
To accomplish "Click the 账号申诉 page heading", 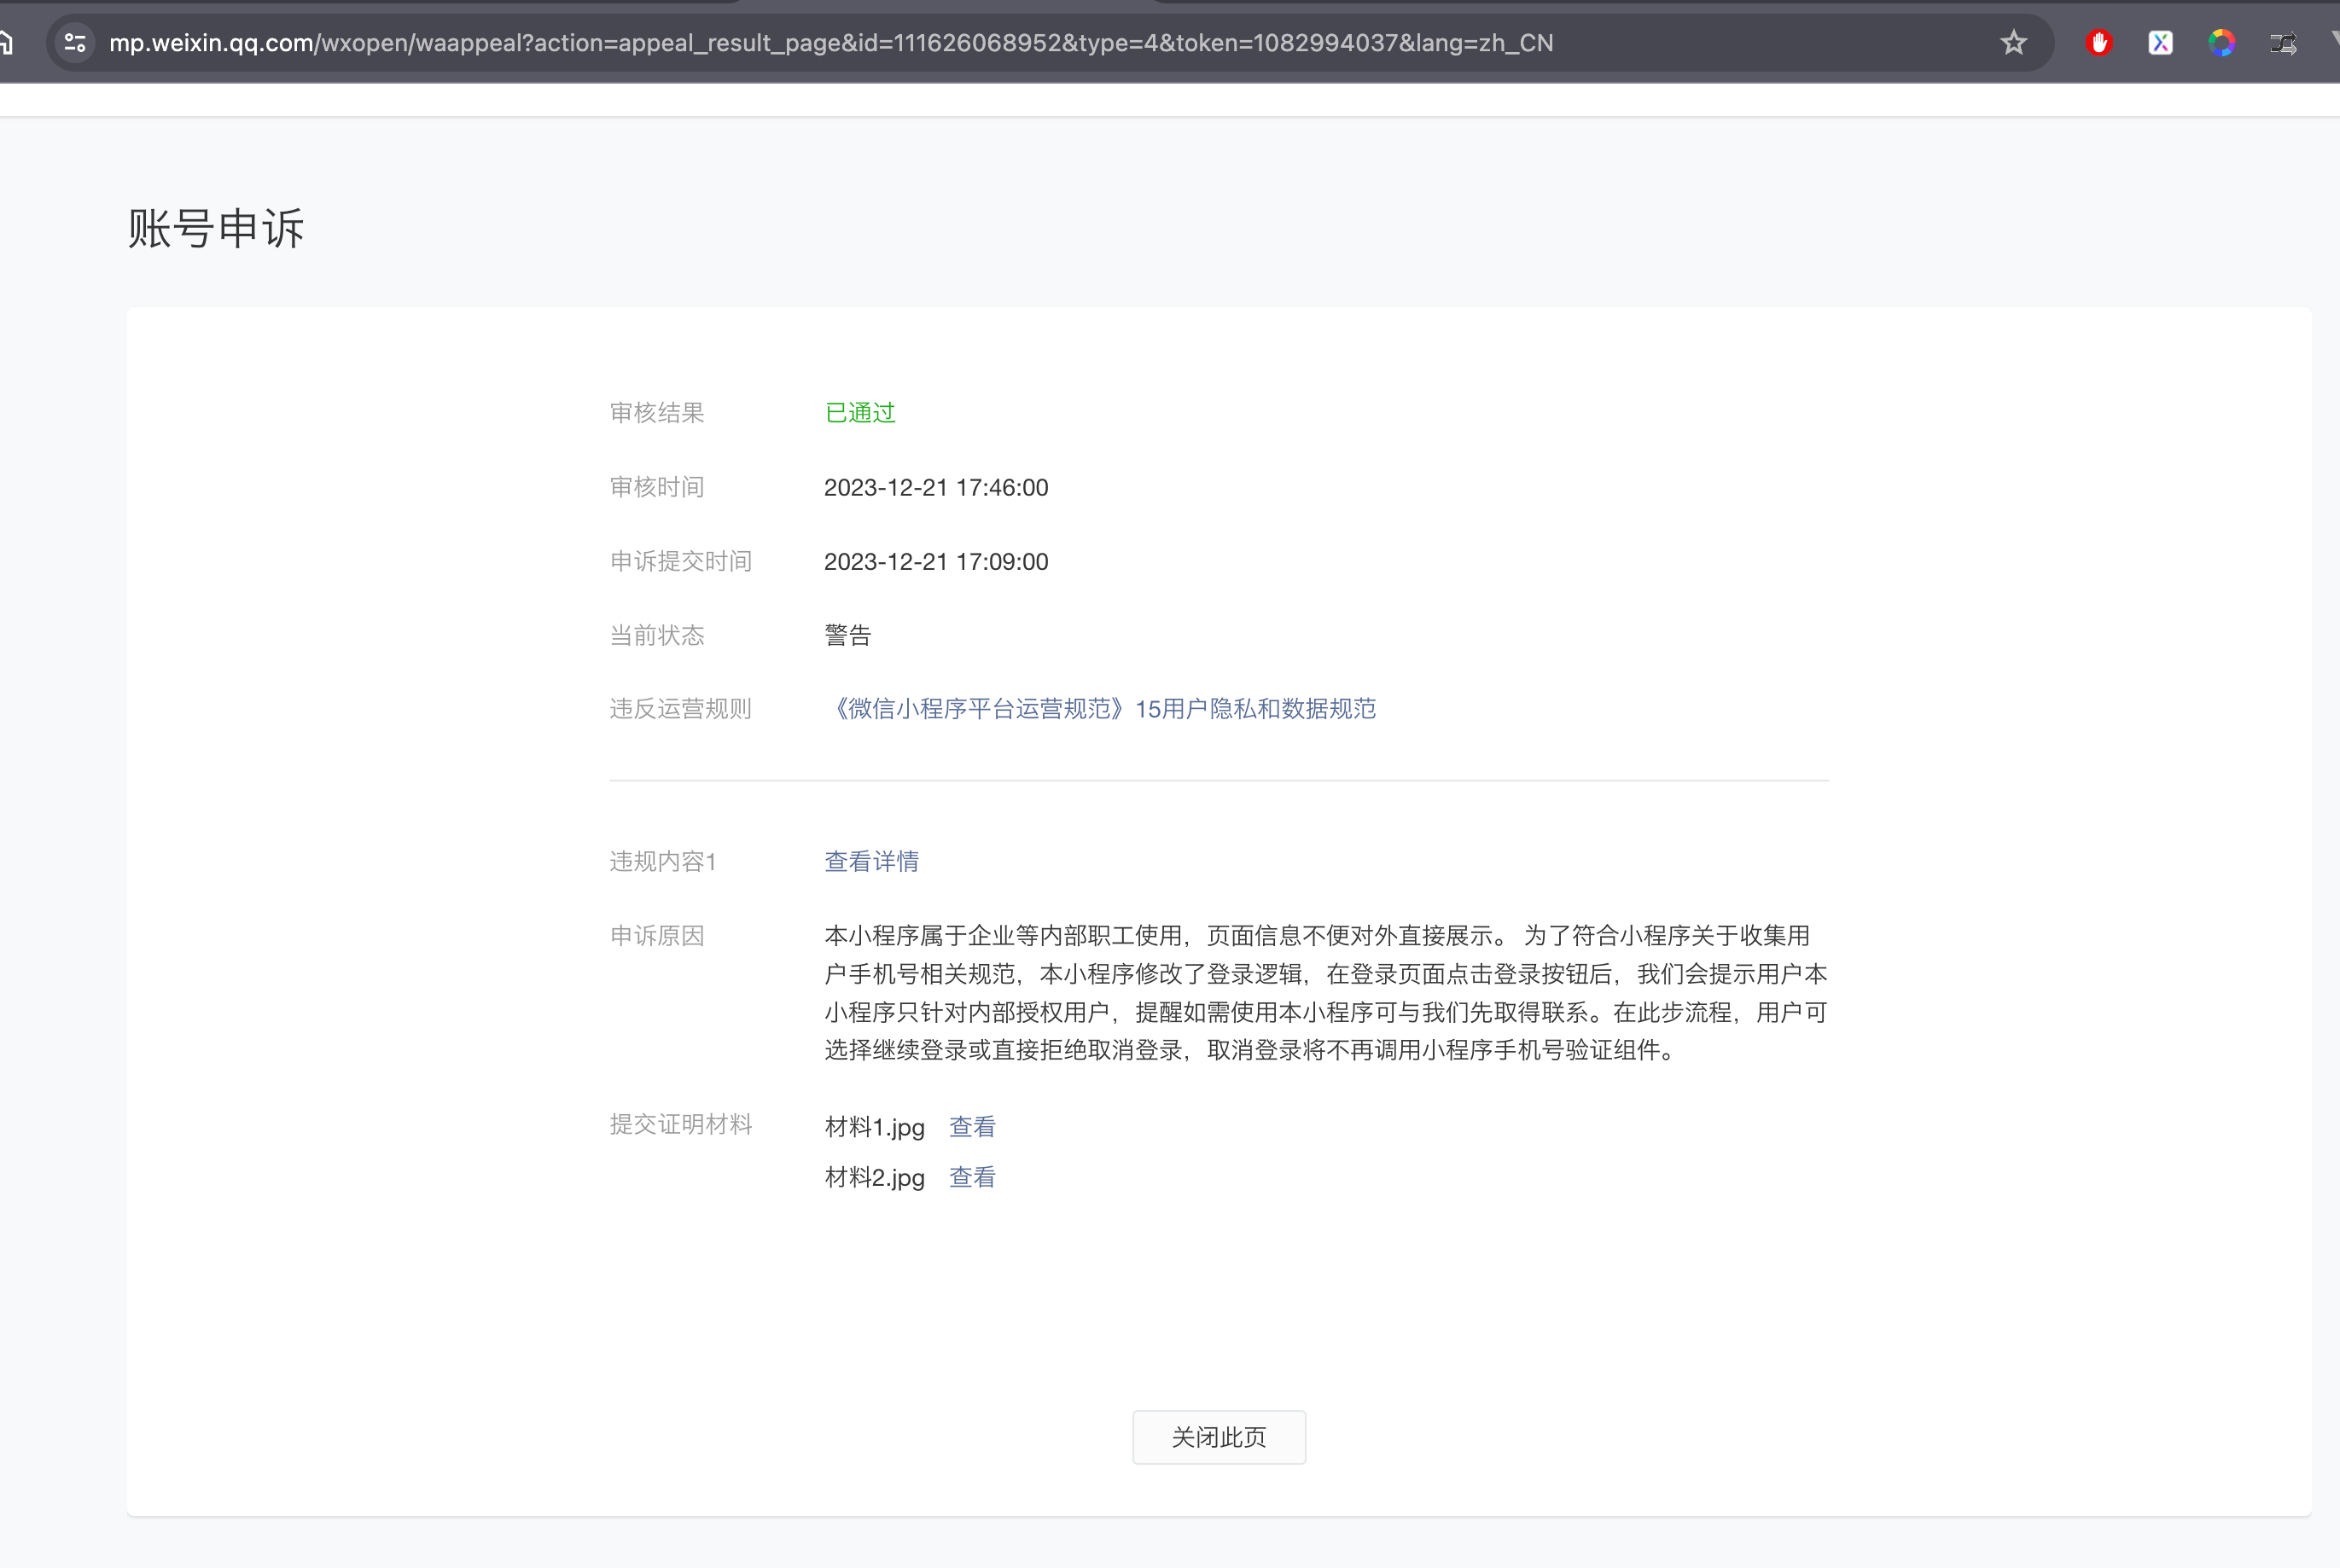I will pyautogui.click(x=216, y=228).
